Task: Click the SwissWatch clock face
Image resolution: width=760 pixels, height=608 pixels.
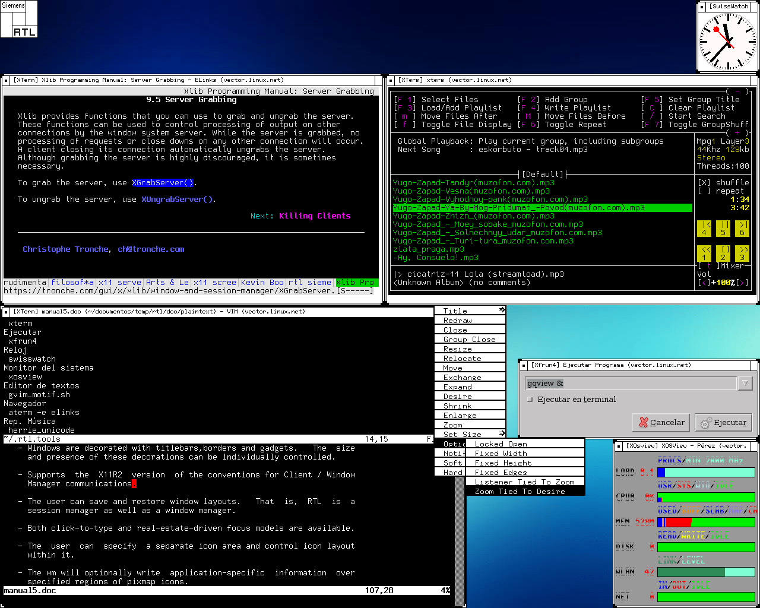Action: click(727, 41)
